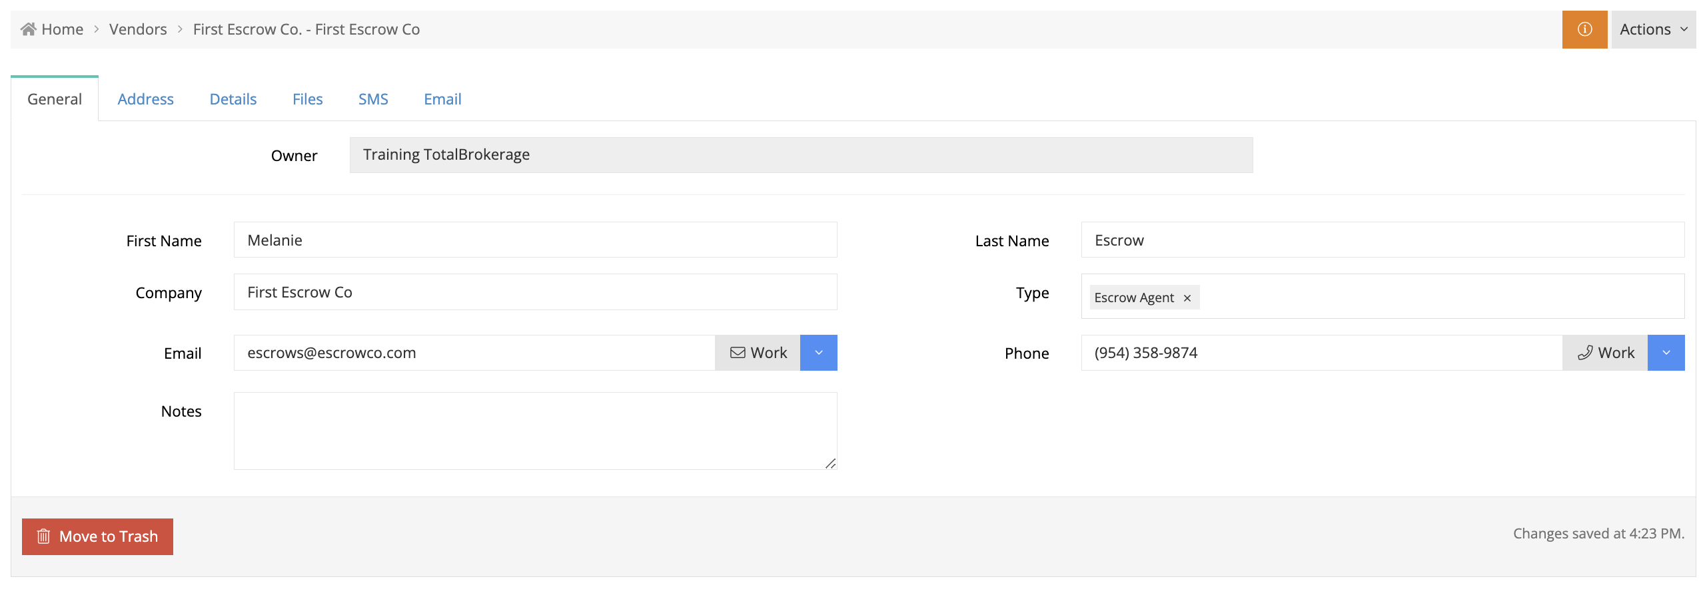
Task: Expand the email type blue dropdown arrow
Action: 818,353
